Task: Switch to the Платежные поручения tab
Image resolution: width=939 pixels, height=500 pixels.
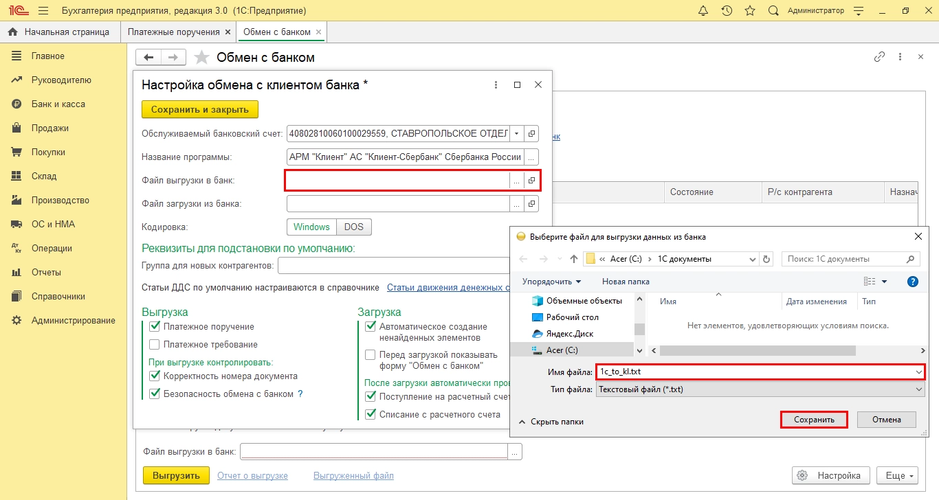Action: point(173,32)
